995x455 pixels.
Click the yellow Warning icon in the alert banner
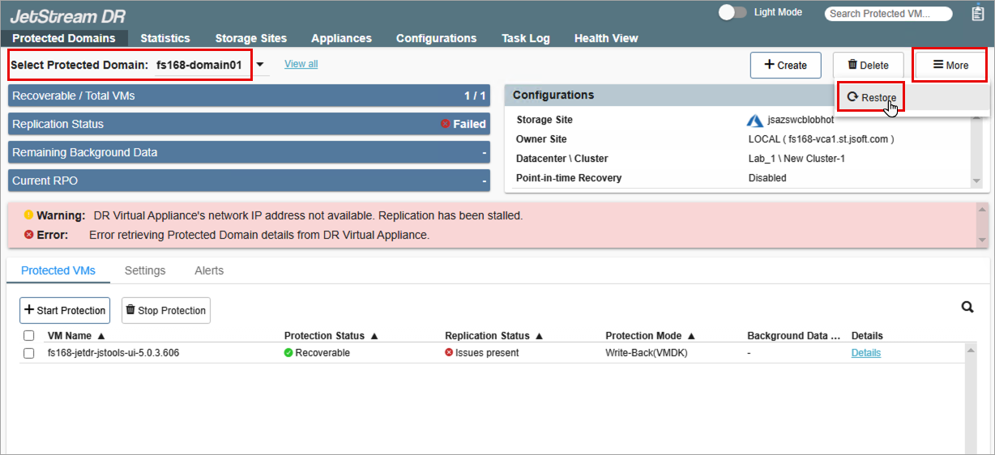pos(28,215)
